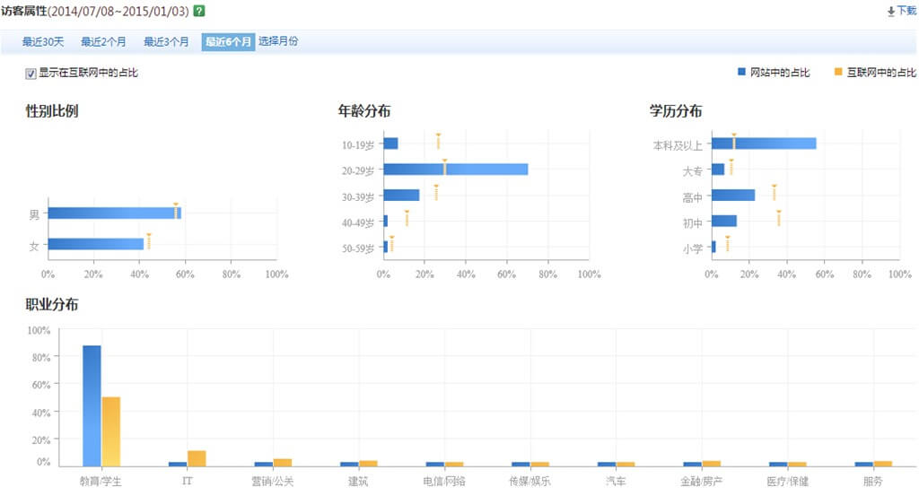Click the 30-39岁 age bar
The height and width of the screenshot is (496, 919).
pyautogui.click(x=401, y=195)
